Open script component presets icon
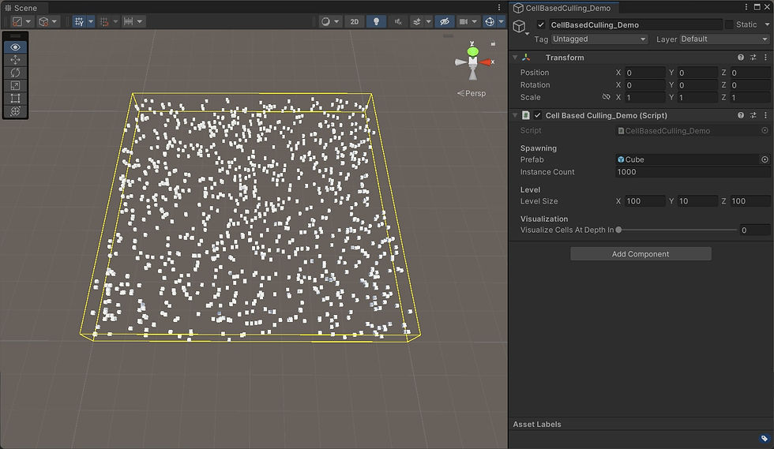This screenshot has width=774, height=449. click(x=753, y=115)
